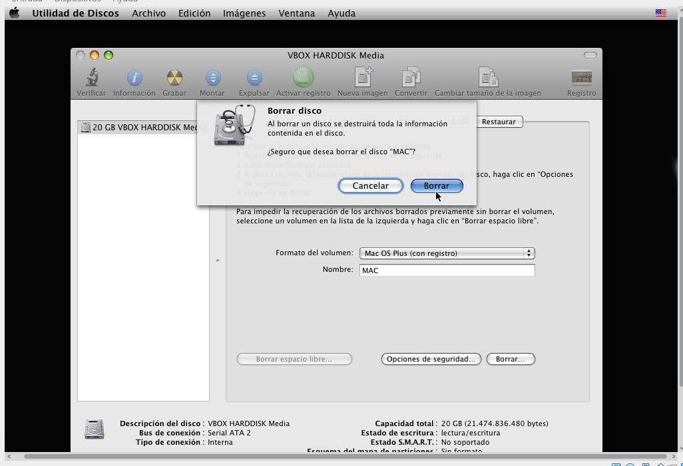683x466 pixels.
Task: Click the hard disk icon beside Descripción del disco
Action: click(95, 429)
